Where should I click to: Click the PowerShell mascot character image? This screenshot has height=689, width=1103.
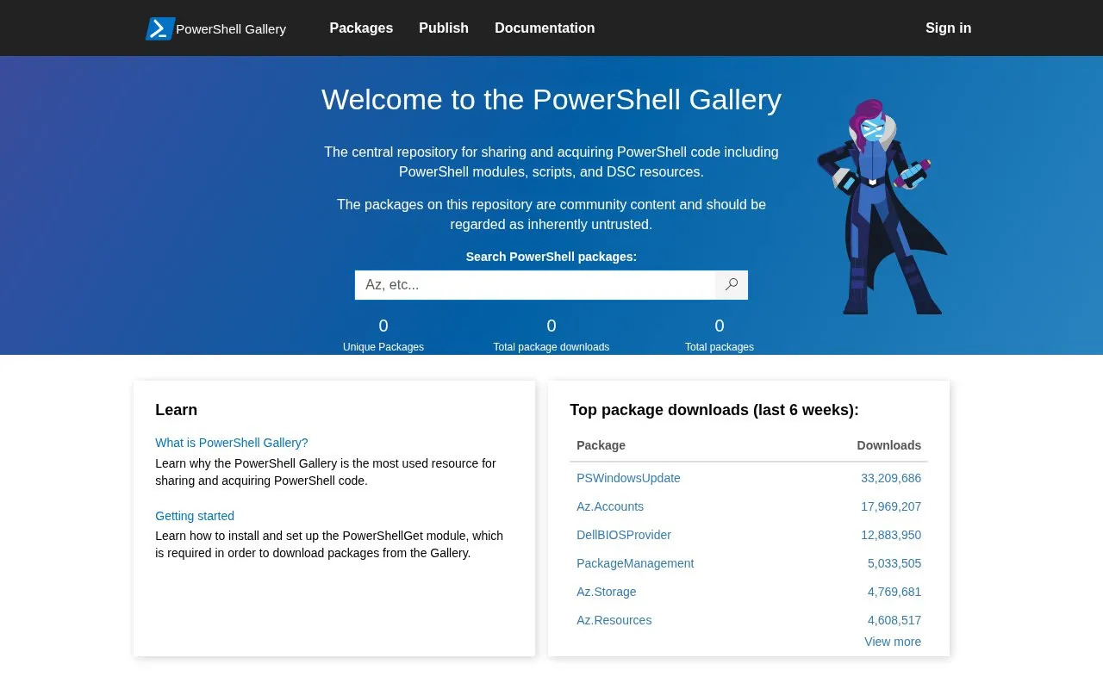881,207
